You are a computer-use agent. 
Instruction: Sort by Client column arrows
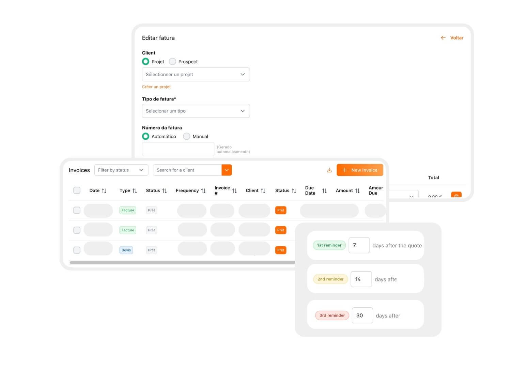point(263,191)
